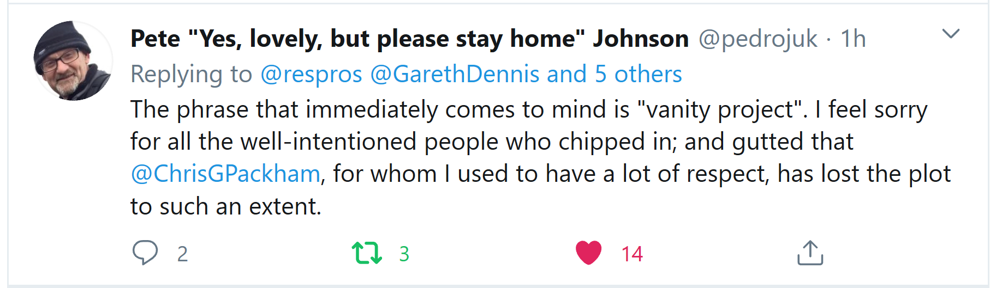Unlike the tweet via the red heart
996x288 pixels.
pyautogui.click(x=588, y=253)
